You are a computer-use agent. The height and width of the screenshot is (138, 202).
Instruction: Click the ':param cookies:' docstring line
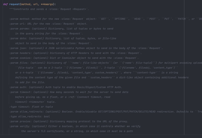[74, 58]
